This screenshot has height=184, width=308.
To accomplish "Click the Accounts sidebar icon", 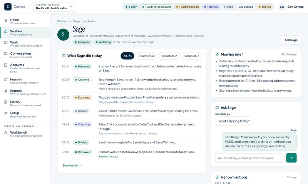I will pos(6,65).
